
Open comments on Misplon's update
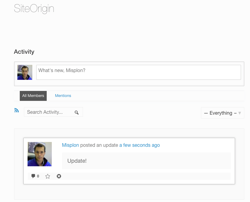point(35,176)
